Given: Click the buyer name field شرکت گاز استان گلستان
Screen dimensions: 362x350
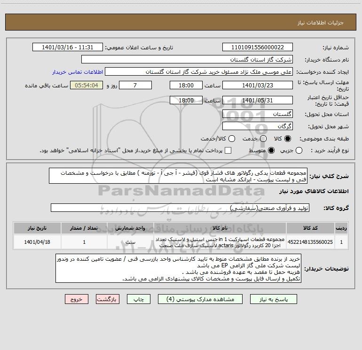Looking at the screenshot, I should (187, 60).
